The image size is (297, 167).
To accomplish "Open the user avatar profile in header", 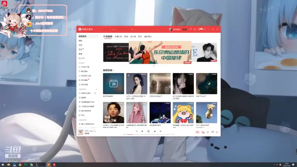I will pyautogui.click(x=170, y=29).
